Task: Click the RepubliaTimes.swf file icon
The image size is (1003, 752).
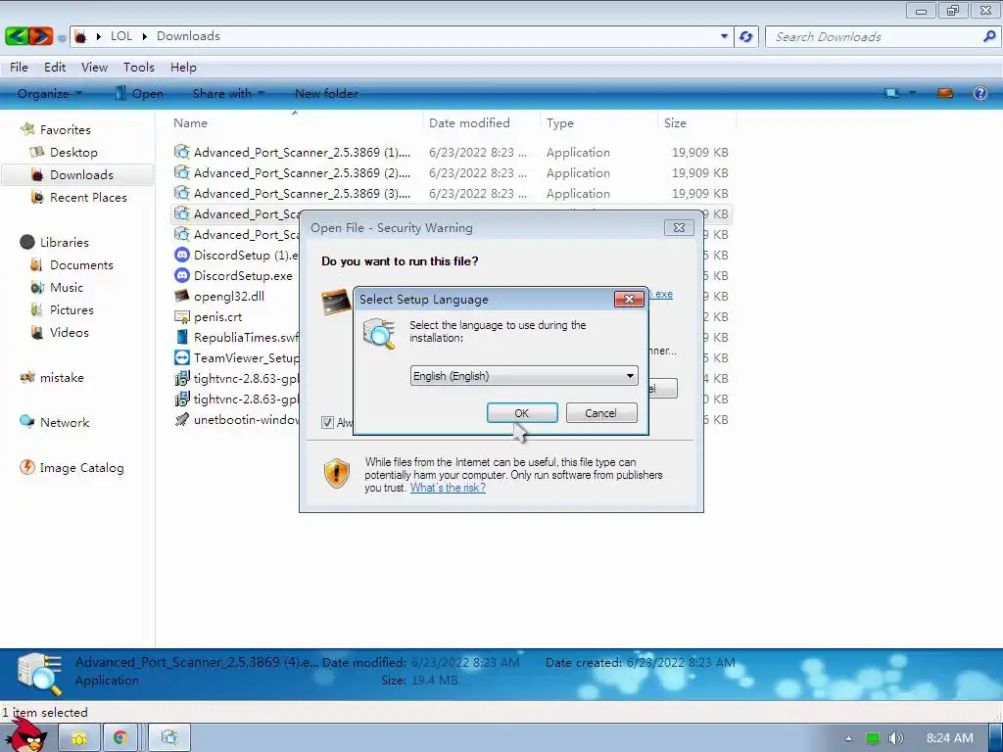Action: point(181,337)
